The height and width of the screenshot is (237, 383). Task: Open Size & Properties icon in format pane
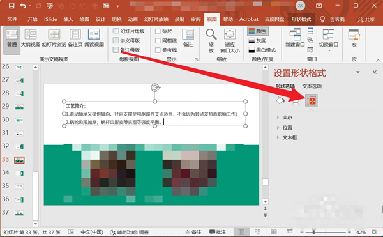[312, 100]
